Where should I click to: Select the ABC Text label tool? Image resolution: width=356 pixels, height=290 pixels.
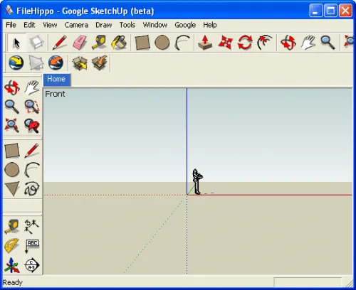(x=32, y=246)
